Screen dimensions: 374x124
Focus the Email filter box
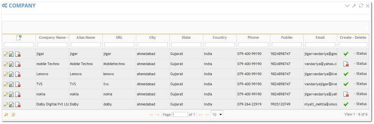[320, 45]
